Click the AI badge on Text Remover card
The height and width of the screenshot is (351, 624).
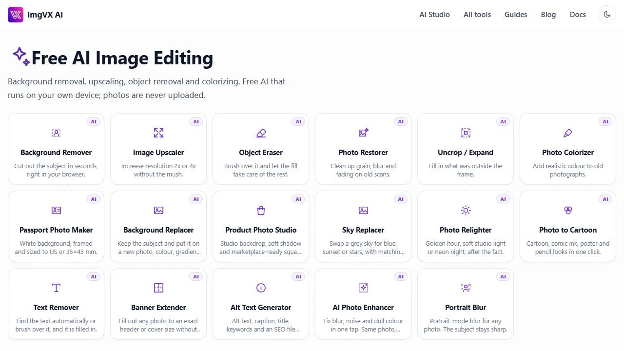pyautogui.click(x=94, y=277)
